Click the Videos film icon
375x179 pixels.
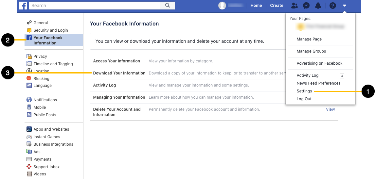29,174
